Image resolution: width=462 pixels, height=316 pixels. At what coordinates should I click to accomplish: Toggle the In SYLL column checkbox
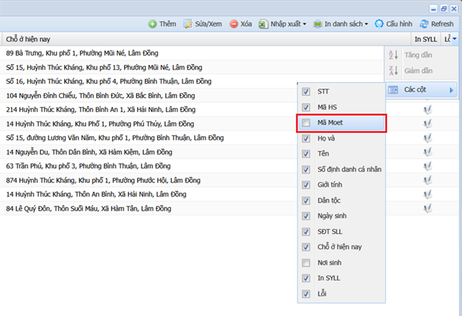click(x=306, y=279)
